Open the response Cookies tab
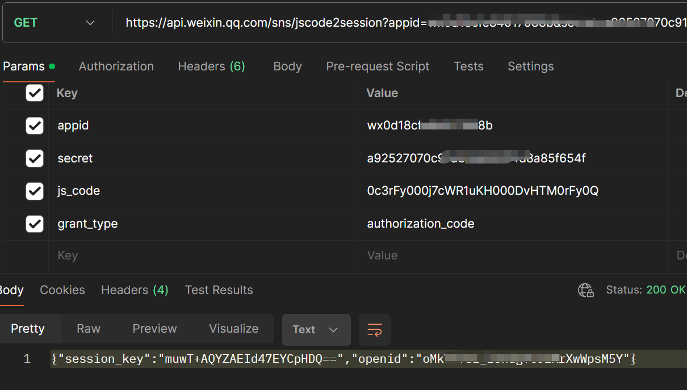The image size is (687, 390). click(62, 290)
